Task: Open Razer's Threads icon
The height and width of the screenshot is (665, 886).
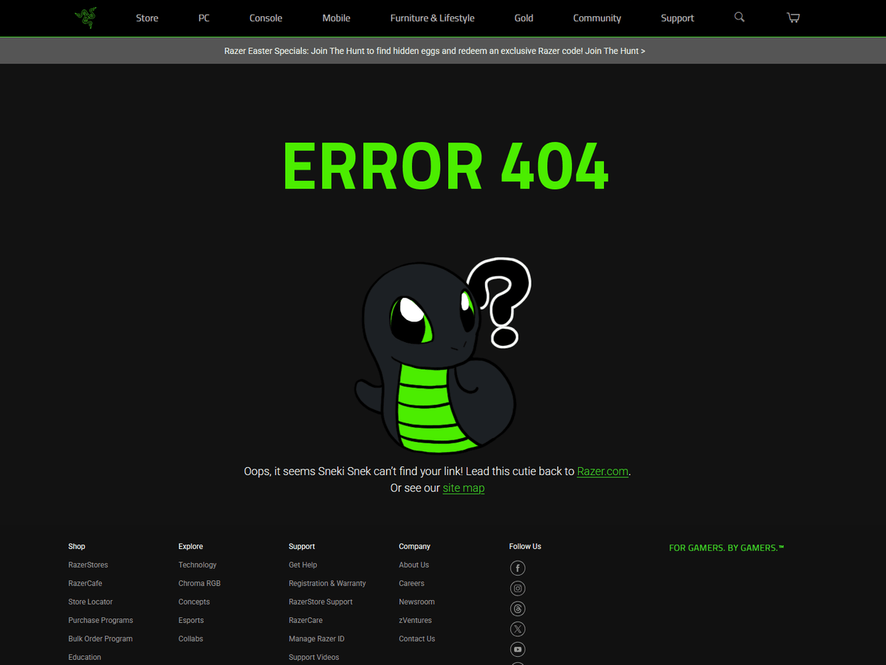Action: [518, 609]
